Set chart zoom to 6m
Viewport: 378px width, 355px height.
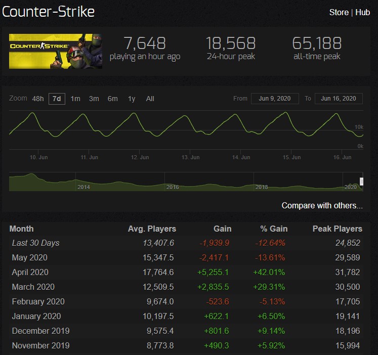pos(112,99)
